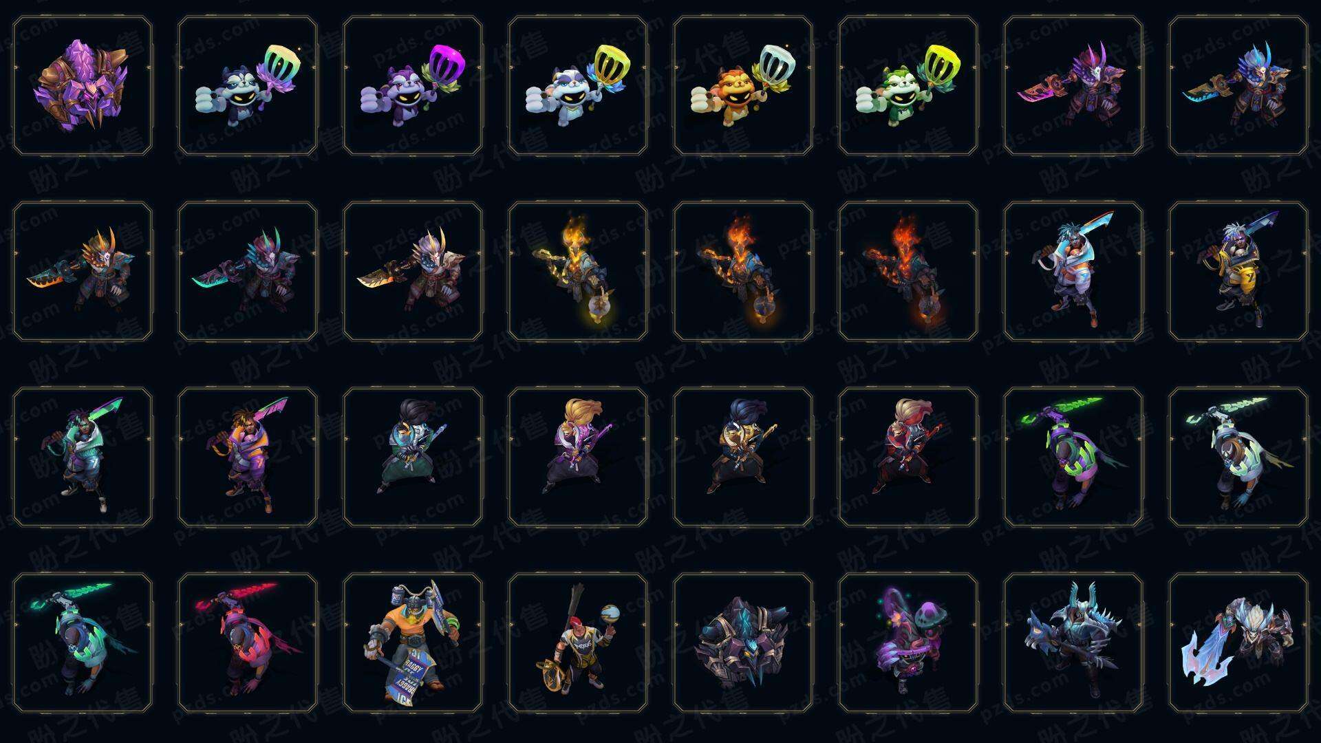
Task: Click the dark blue crystal golem skin
Action: point(743,643)
